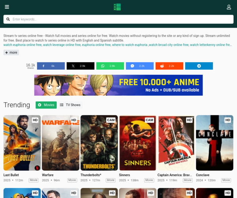
Task: Share via Telegram button
Action: pyautogui.click(x=199, y=66)
